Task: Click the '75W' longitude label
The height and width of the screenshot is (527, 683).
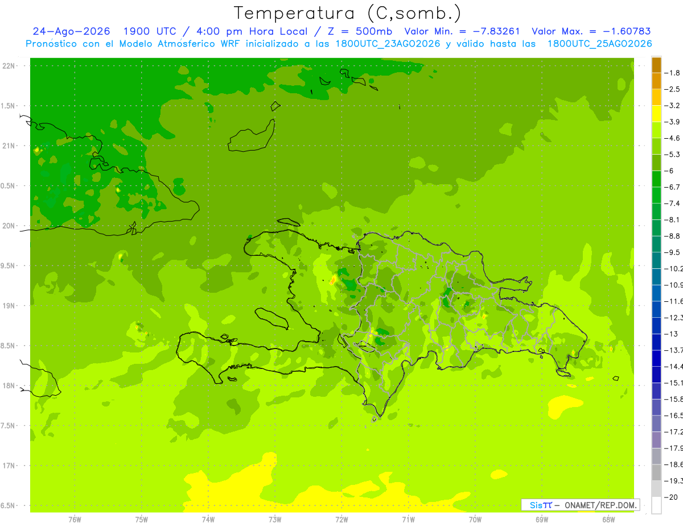Action: click(141, 520)
